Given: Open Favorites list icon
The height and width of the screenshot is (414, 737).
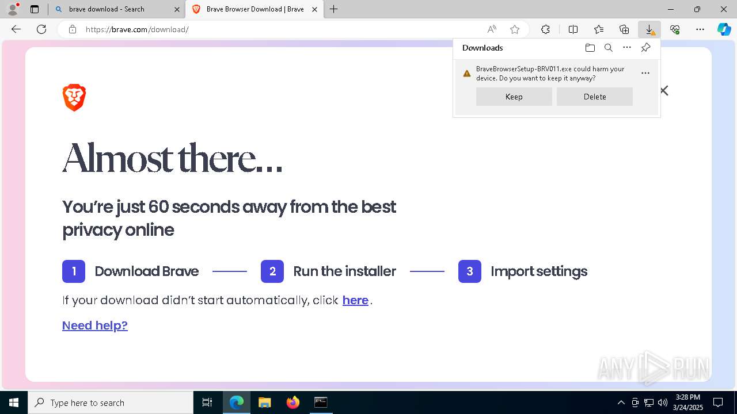Looking at the screenshot, I should point(599,29).
